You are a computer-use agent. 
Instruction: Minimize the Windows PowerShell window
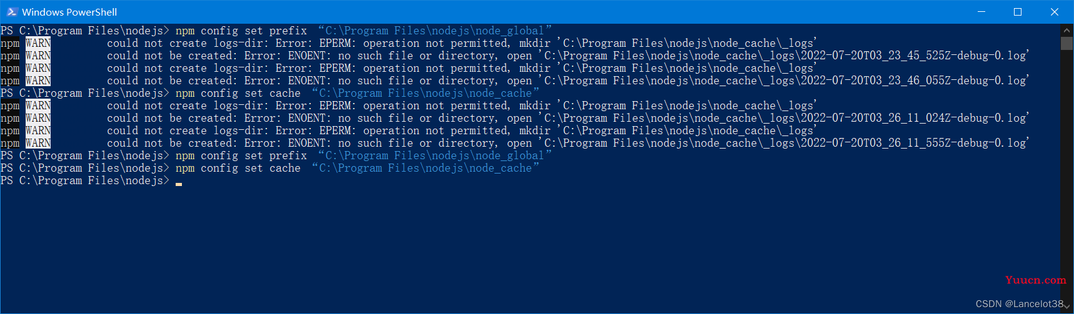(981, 12)
